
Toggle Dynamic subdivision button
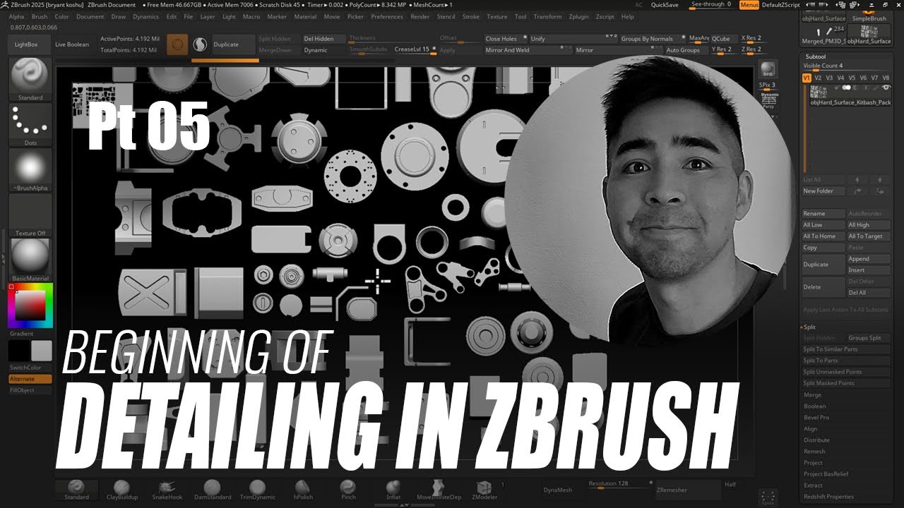tap(325, 50)
